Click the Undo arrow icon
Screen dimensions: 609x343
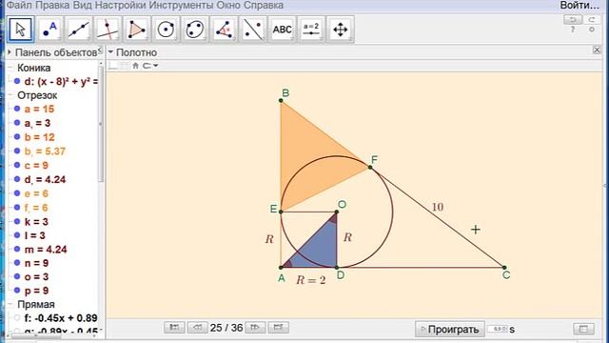[573, 19]
